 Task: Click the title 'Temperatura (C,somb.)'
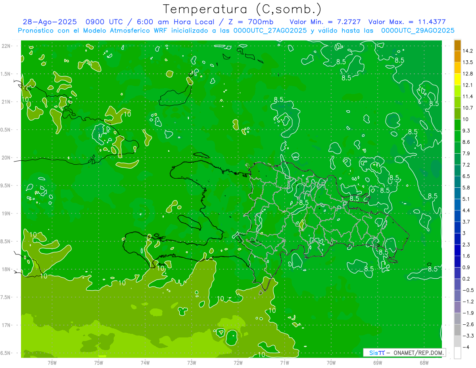(242, 9)
